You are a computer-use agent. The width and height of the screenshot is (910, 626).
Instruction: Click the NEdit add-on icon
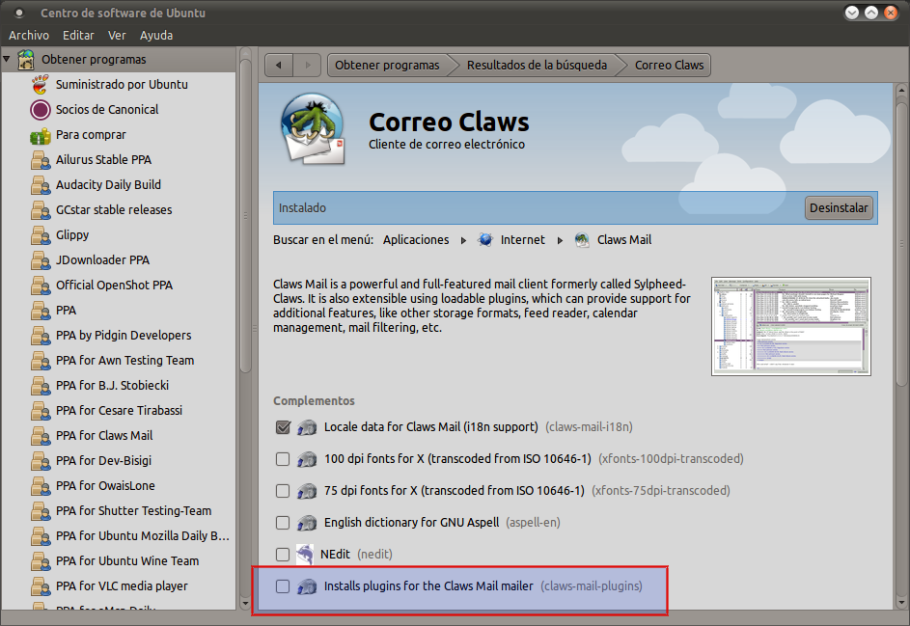click(305, 554)
